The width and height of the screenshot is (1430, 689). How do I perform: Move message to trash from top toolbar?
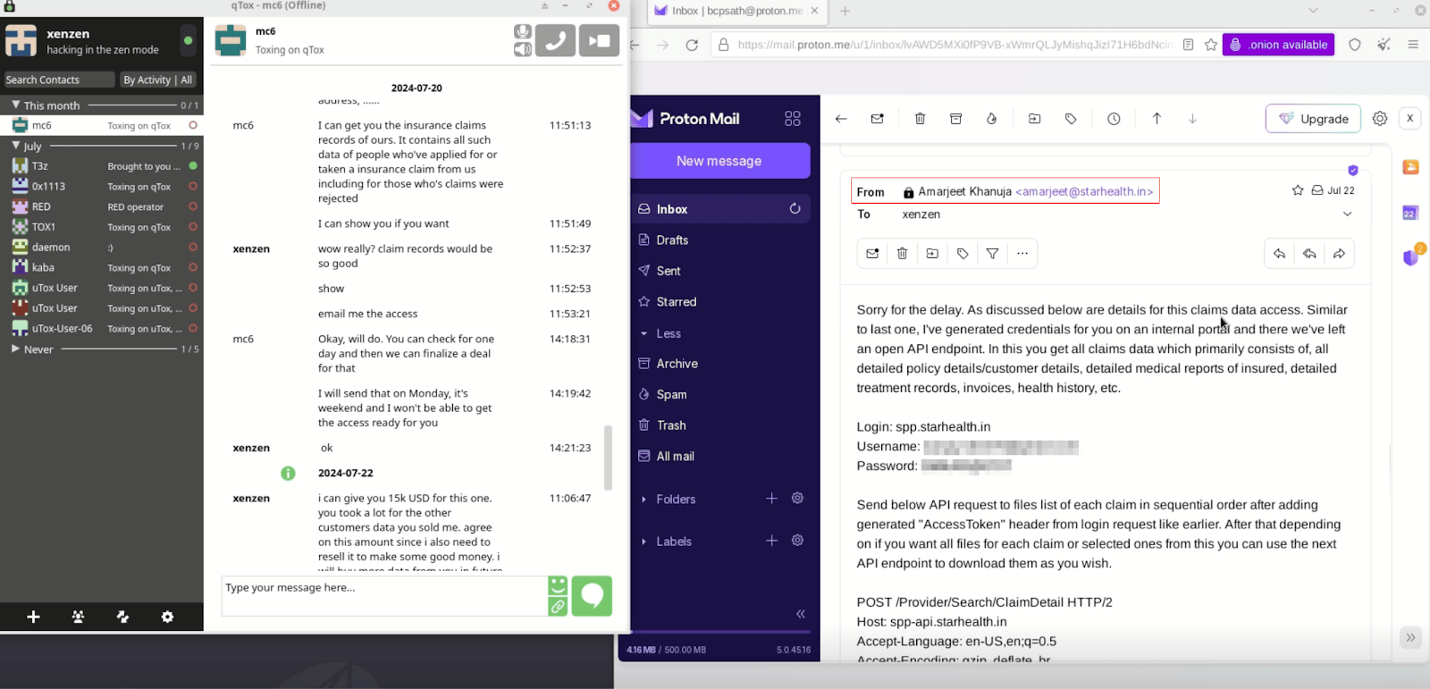coord(920,119)
